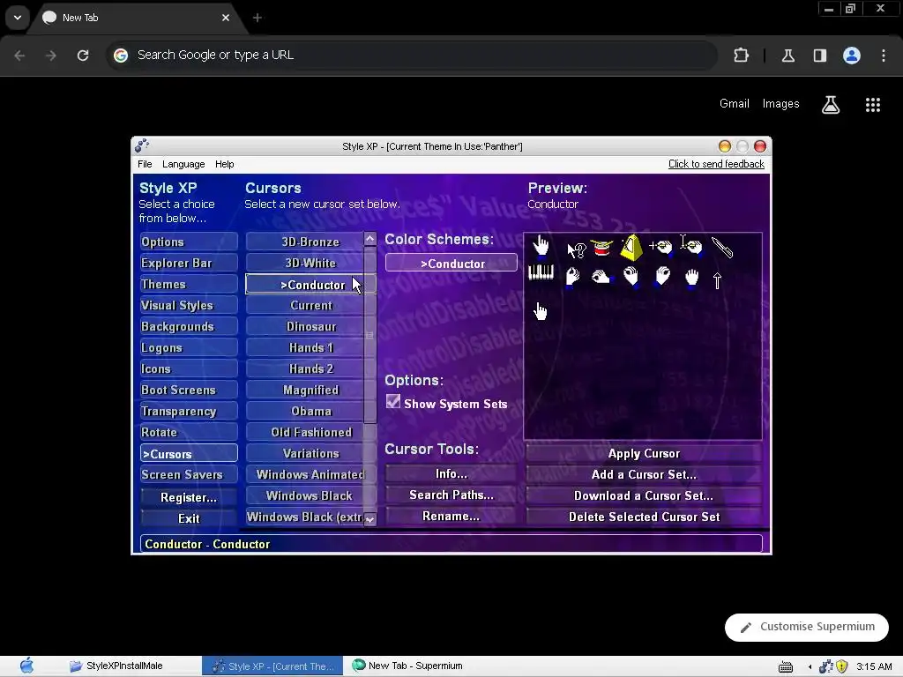Click the Style XP app icon in title bar

click(x=142, y=145)
